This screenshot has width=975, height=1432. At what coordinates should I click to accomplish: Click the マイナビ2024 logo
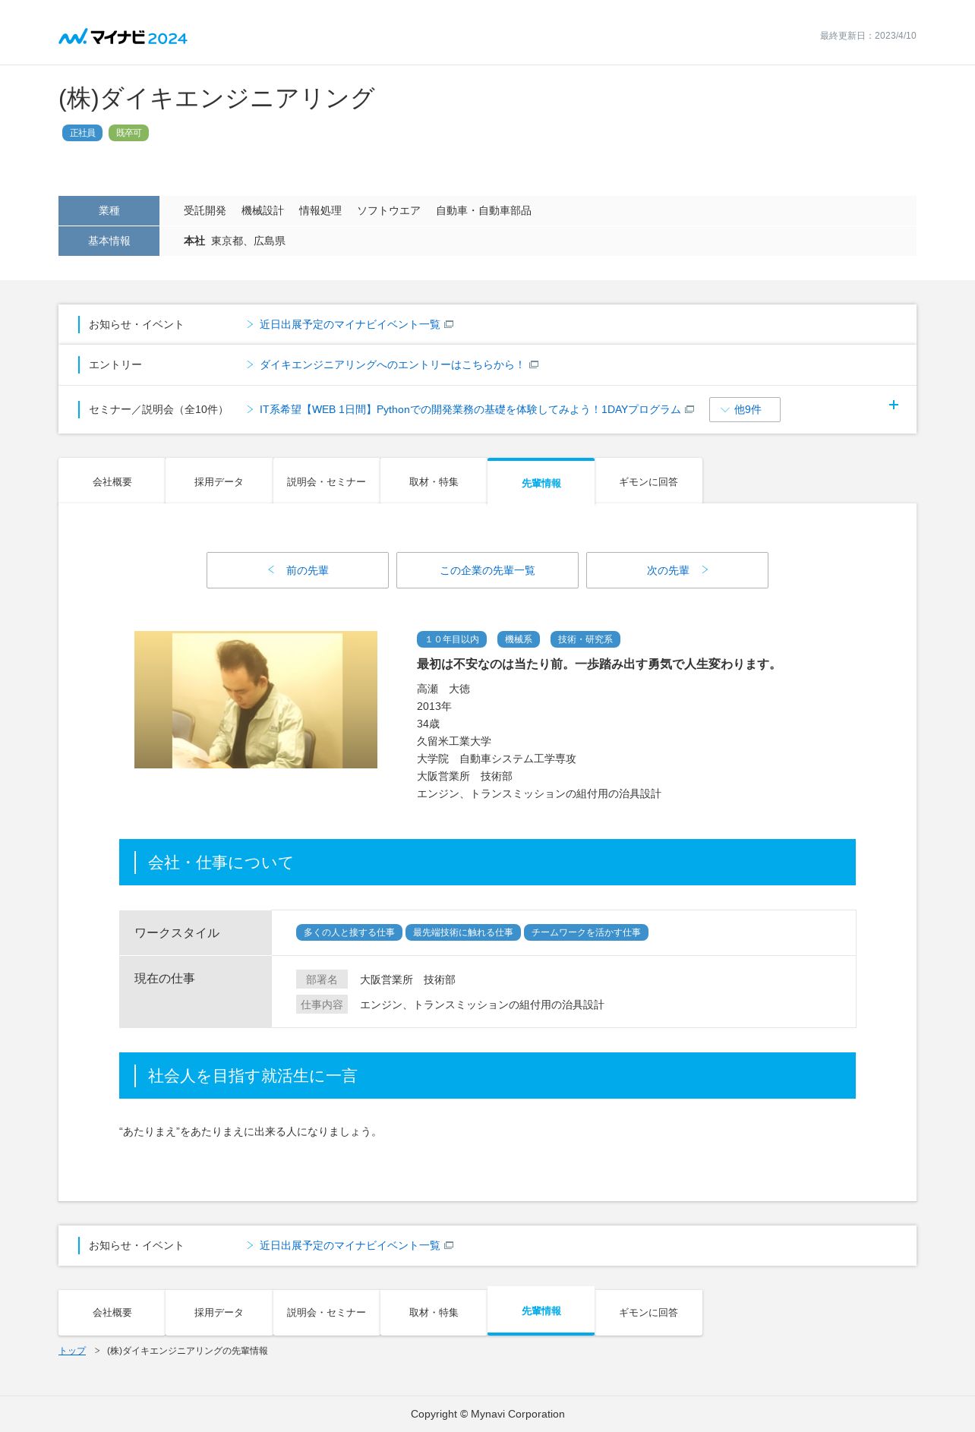coord(123,36)
